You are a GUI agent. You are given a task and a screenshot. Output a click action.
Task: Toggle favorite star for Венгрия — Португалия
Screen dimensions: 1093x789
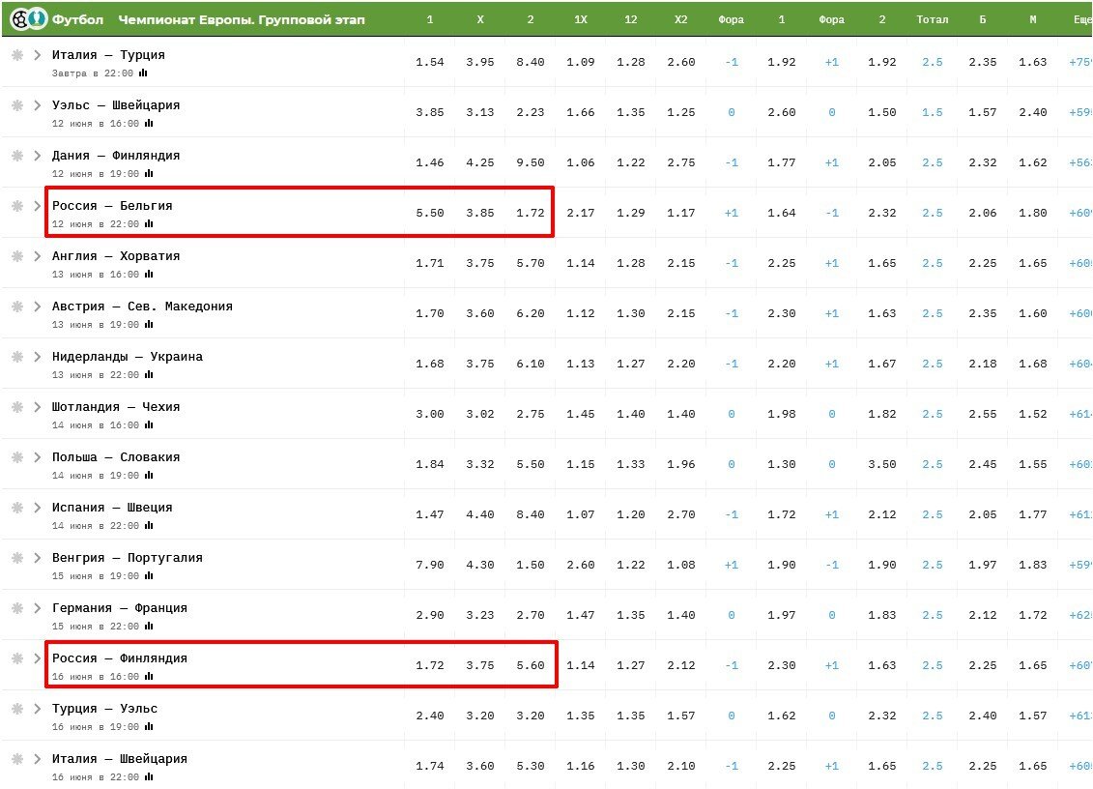(16, 558)
